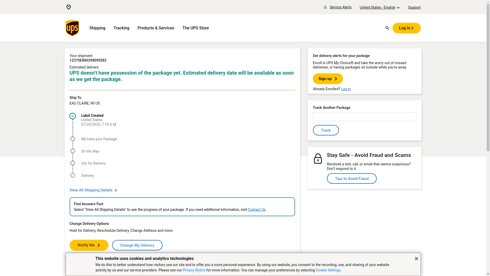Viewport: 490px width, 276px height.
Task: Open the Contact Us link
Action: [256, 210]
